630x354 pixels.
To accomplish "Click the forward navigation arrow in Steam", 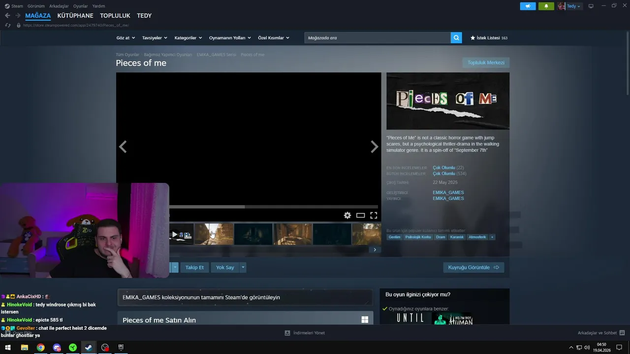I will click(x=18, y=16).
